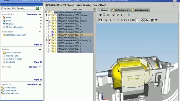Tick checkbox for HM5018/A-HMixer2007 x 1
The image size is (180, 101).
(x=49, y=24)
